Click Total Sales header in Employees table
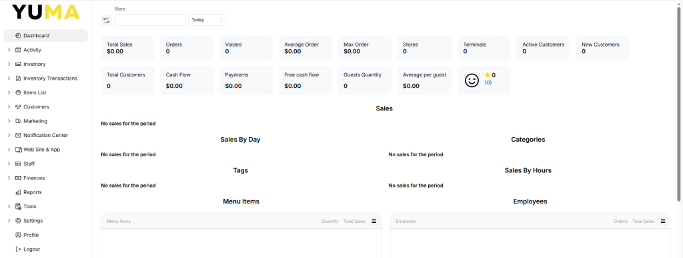The image size is (683, 258). click(643, 221)
